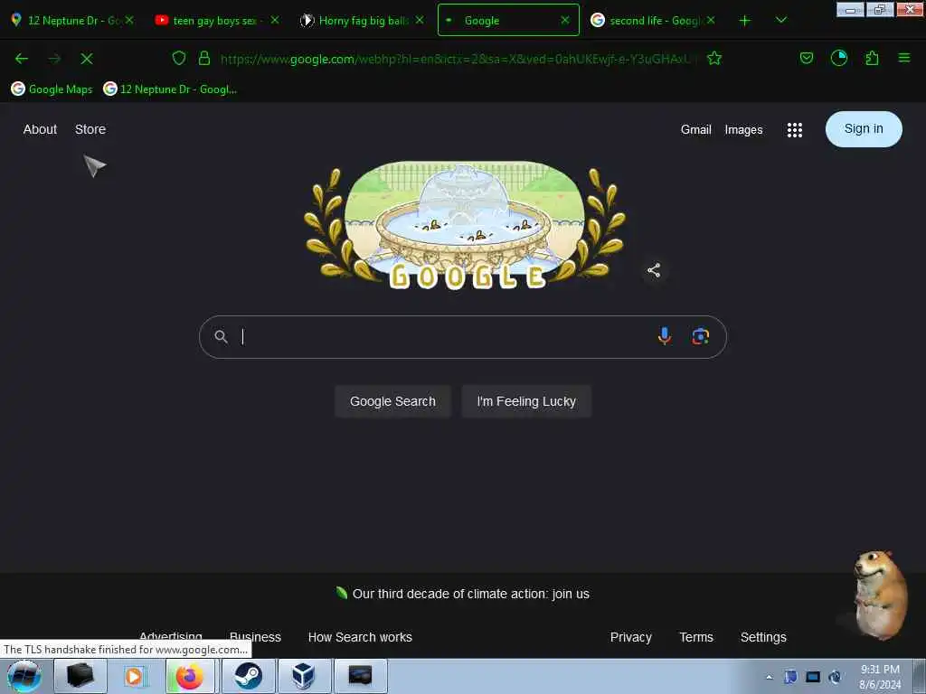Click the Sign in button
The width and height of the screenshot is (926, 694).
(864, 128)
